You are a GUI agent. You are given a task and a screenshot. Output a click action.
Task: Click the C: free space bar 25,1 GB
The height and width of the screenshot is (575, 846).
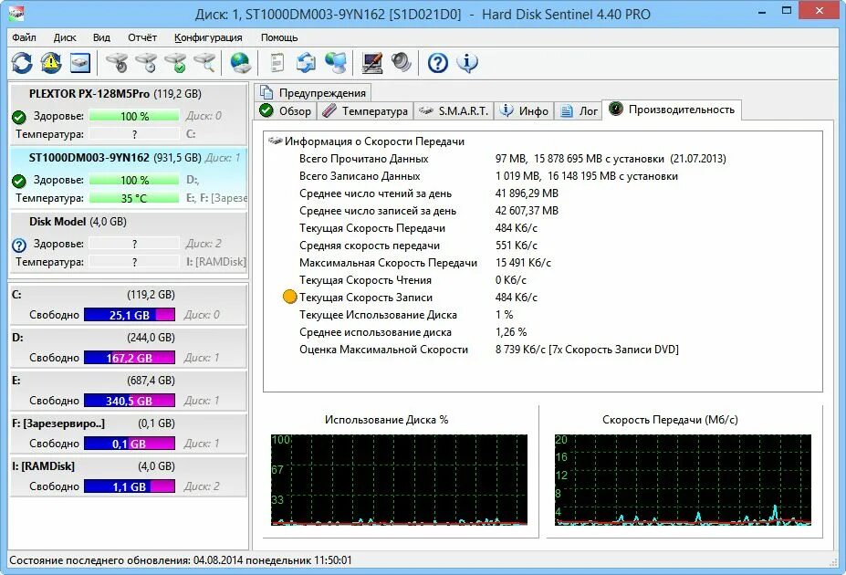pos(130,315)
